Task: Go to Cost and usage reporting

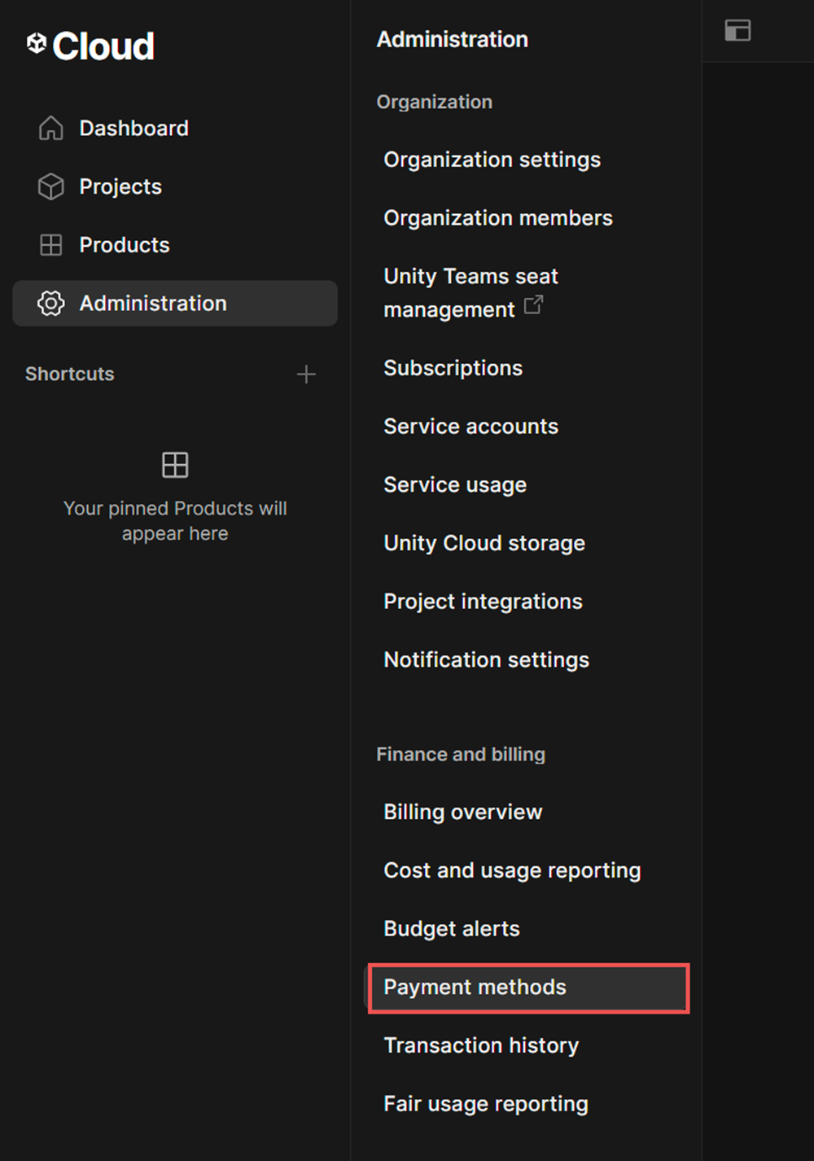Action: (511, 870)
